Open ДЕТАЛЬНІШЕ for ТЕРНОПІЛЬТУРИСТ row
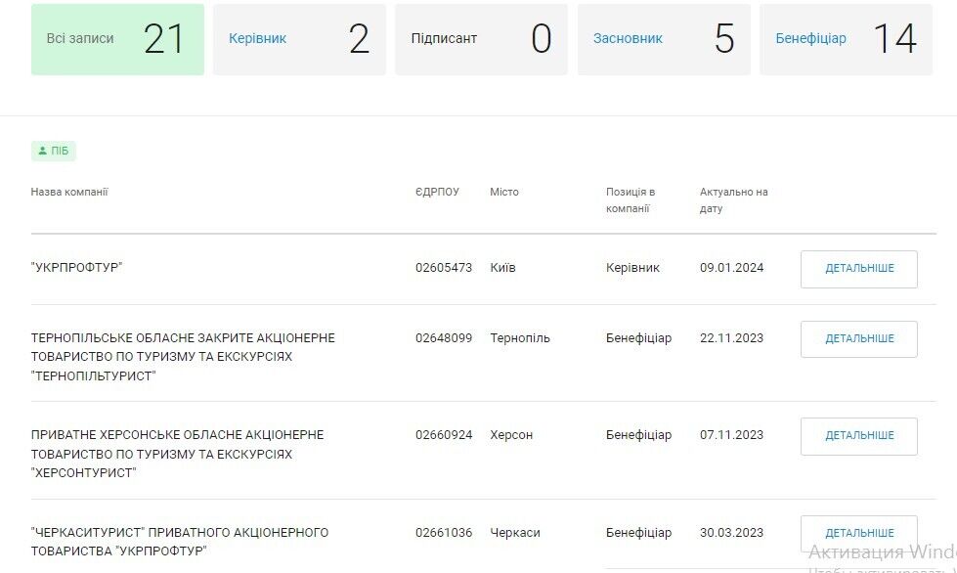The image size is (957, 573). (x=858, y=338)
